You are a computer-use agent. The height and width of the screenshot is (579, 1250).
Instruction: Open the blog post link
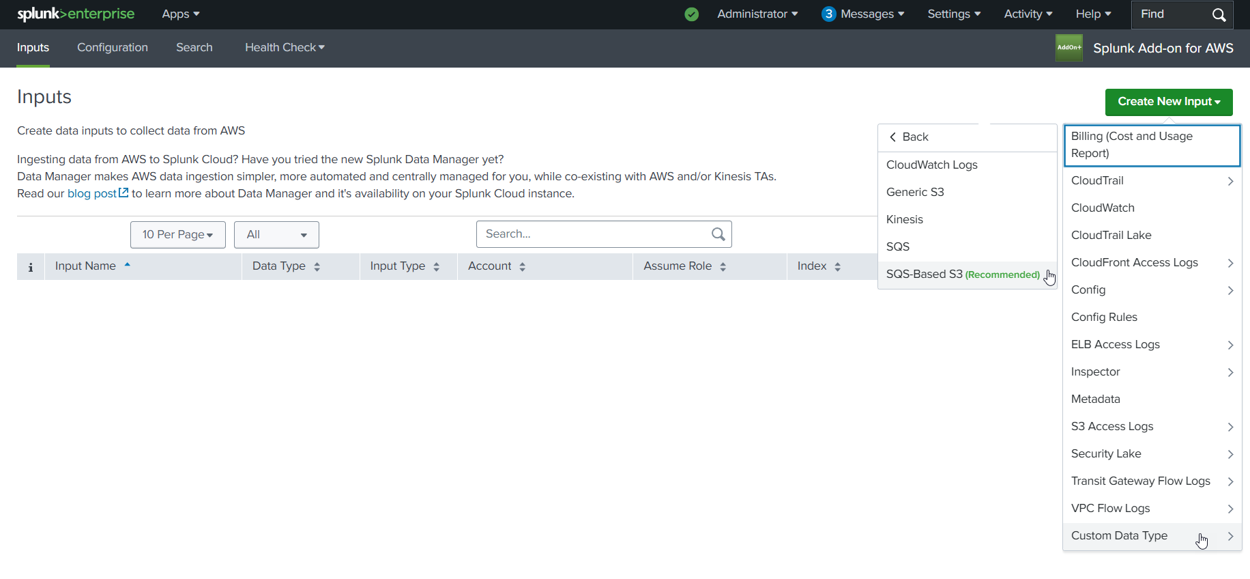[92, 194]
